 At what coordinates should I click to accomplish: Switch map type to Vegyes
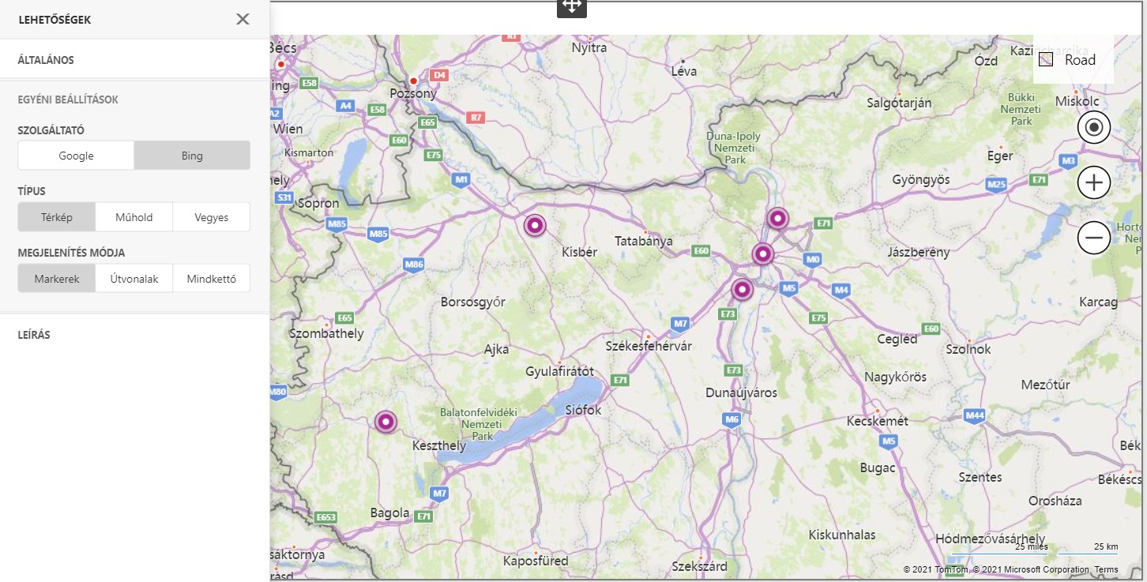[212, 217]
